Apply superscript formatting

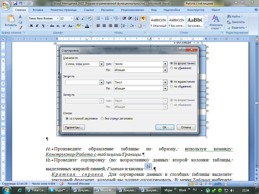pyautogui.click(x=64, y=26)
